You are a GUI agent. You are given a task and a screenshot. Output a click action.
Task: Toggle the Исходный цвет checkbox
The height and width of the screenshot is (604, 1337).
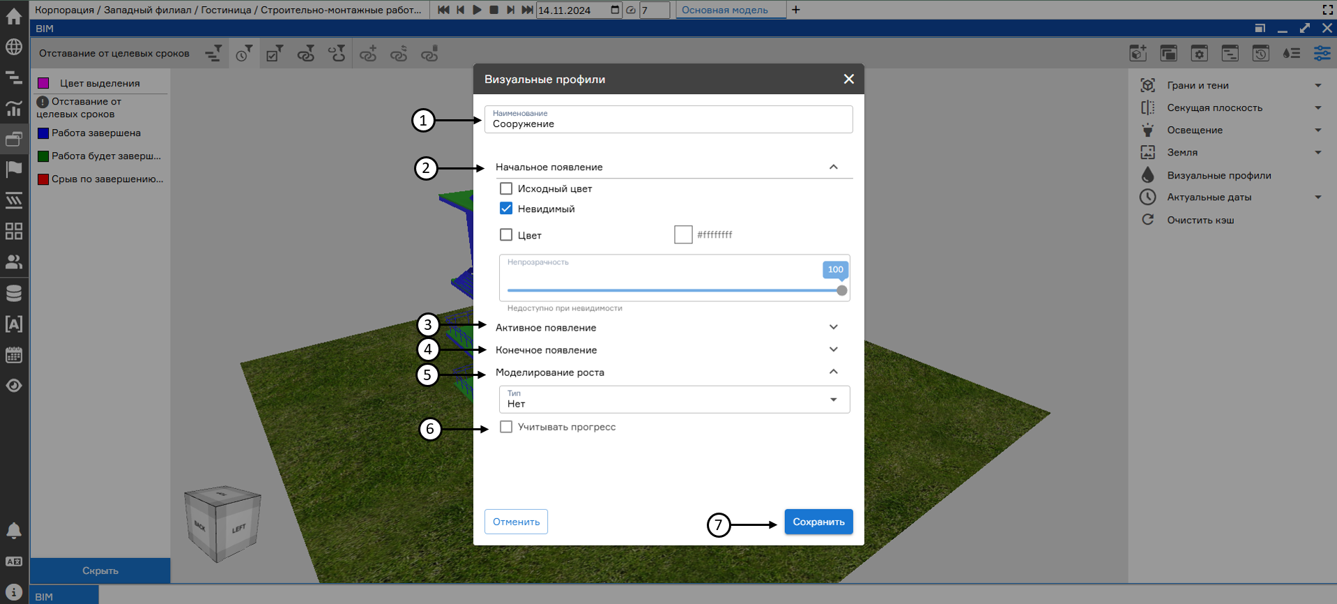point(506,188)
